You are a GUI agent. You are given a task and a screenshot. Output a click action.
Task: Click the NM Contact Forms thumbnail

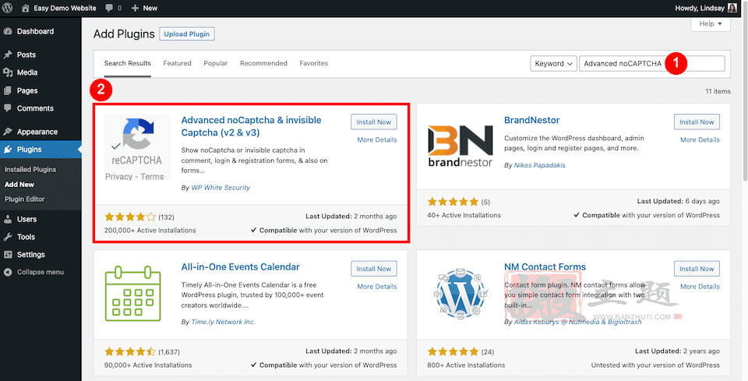(460, 294)
